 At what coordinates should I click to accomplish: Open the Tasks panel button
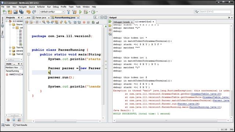6,125
